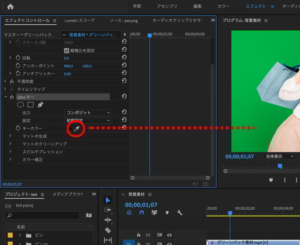Select the ellipse mask tool
The height and width of the screenshot is (245, 300).
coord(20,105)
